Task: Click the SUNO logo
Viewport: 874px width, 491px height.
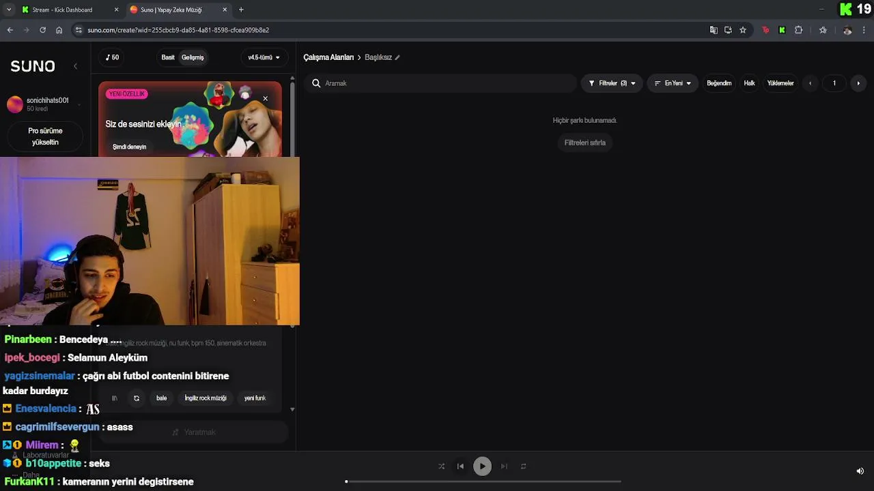Action: coord(33,66)
